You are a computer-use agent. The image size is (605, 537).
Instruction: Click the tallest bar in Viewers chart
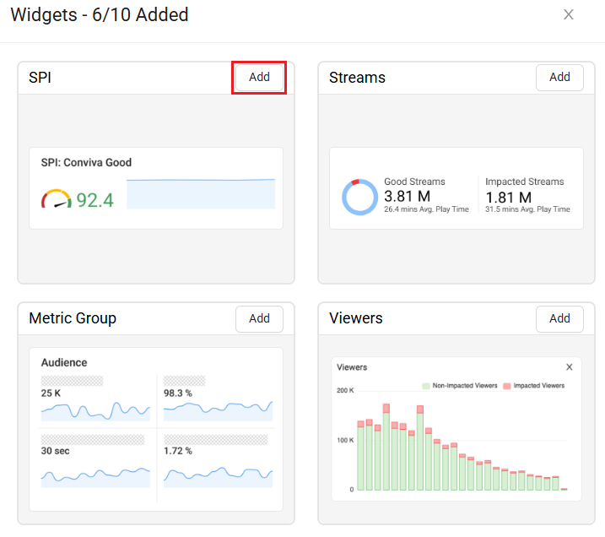(386, 447)
